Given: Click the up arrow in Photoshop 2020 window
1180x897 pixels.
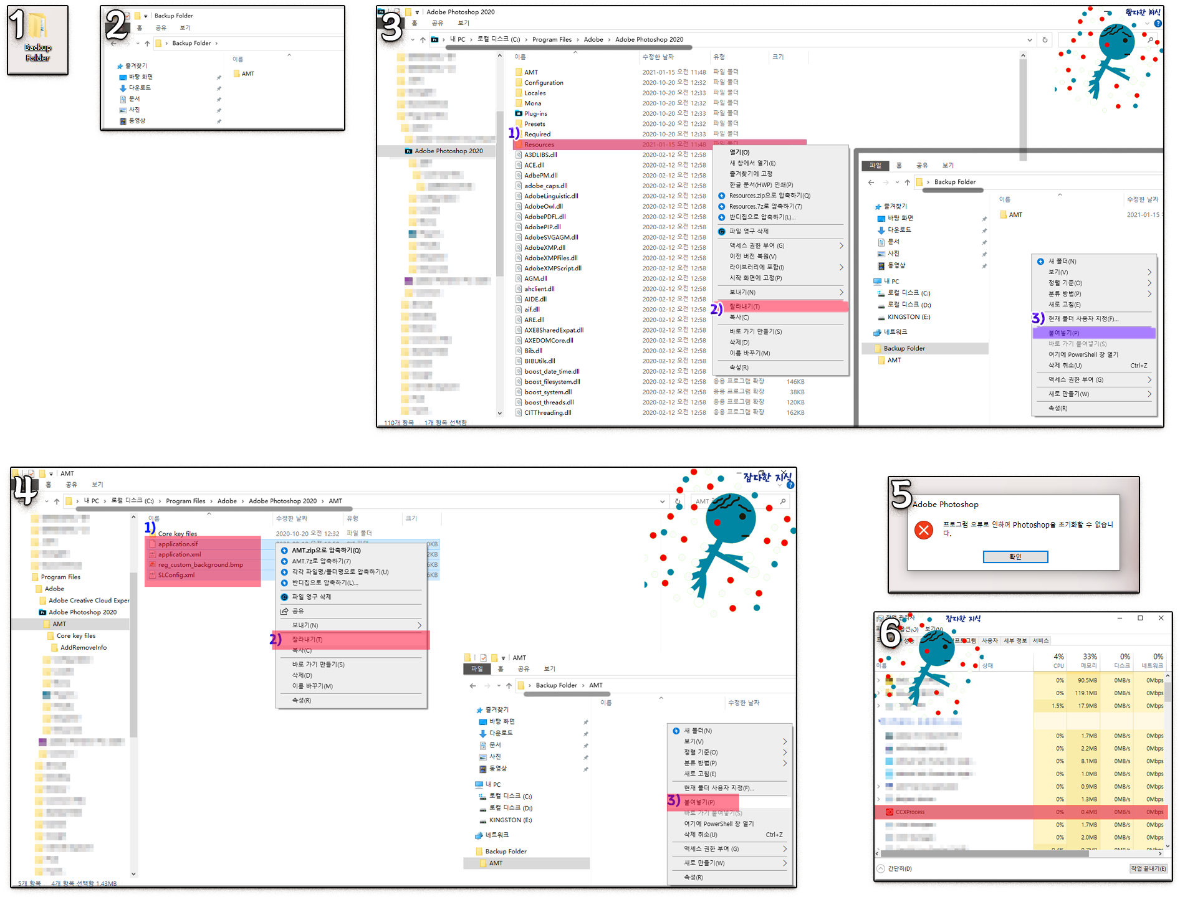Looking at the screenshot, I should tap(423, 40).
